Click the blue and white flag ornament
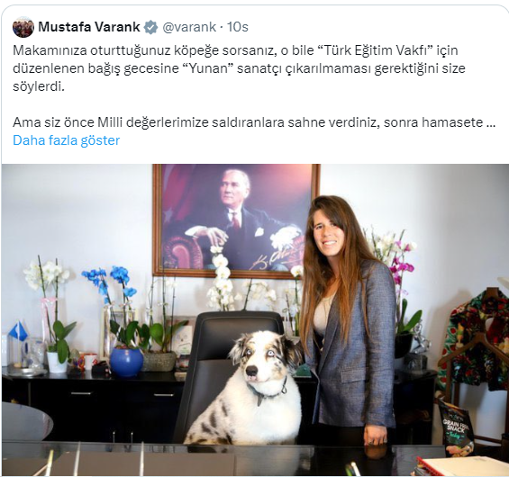 [18, 332]
